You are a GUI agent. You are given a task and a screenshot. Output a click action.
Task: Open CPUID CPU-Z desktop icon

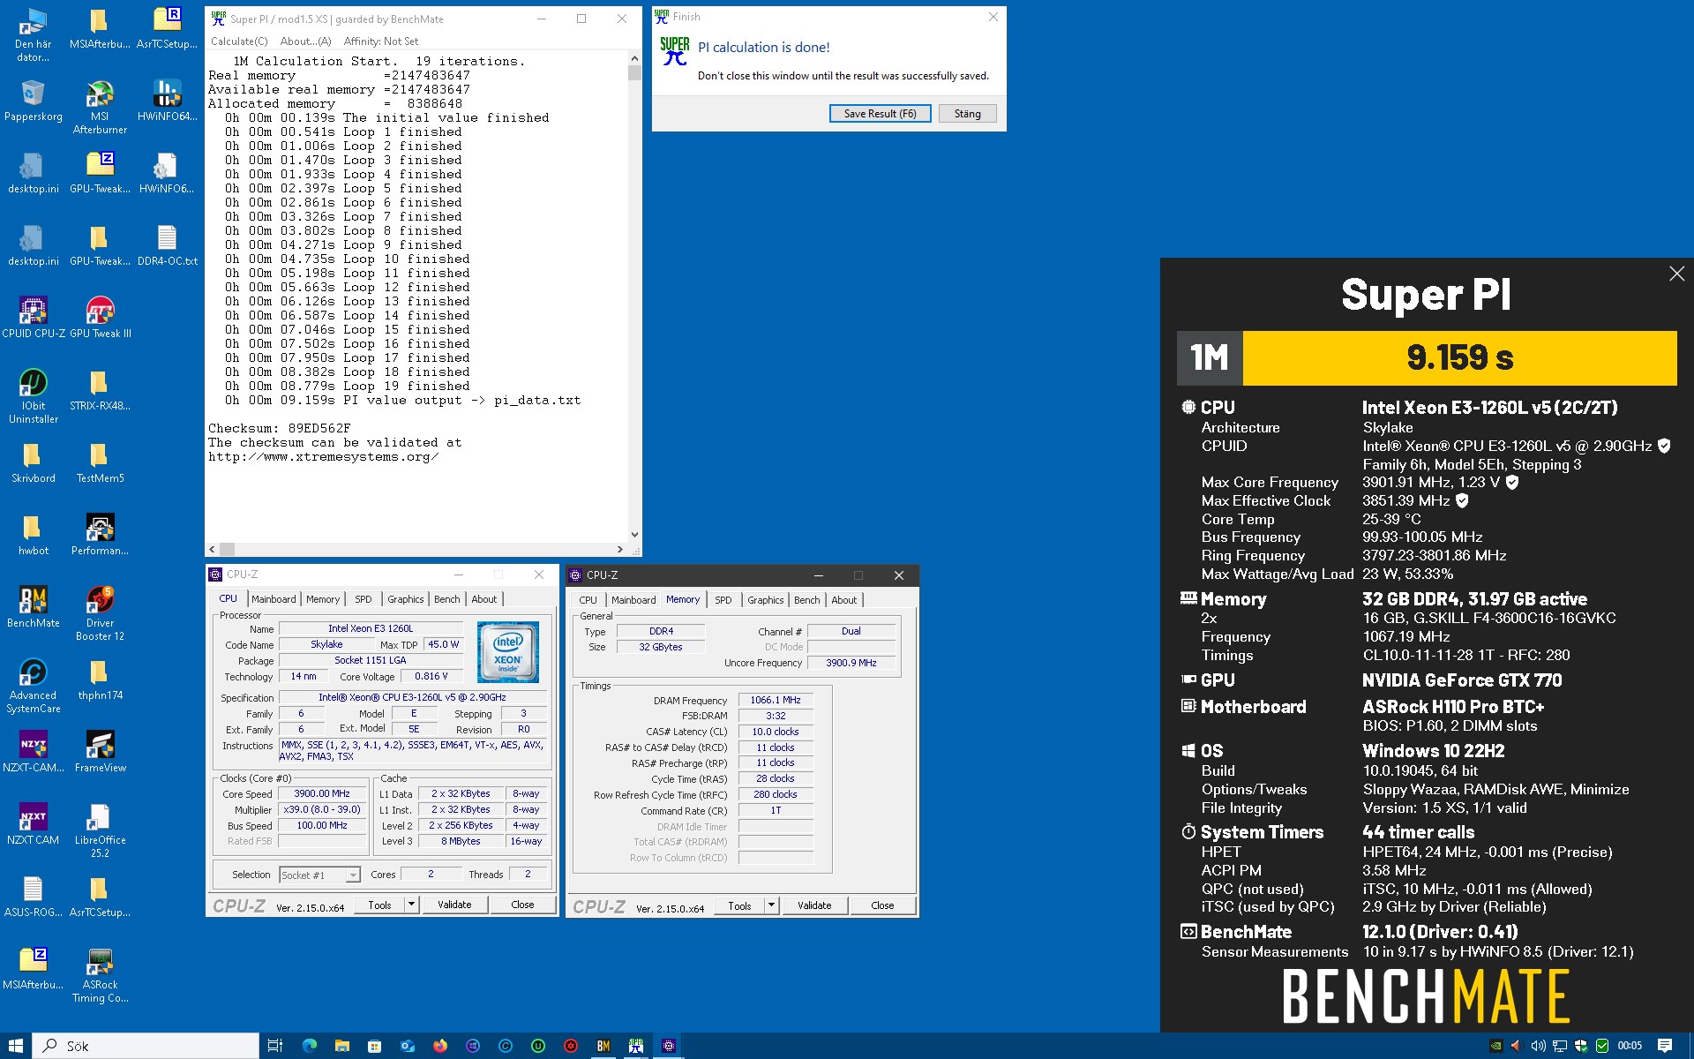[34, 318]
